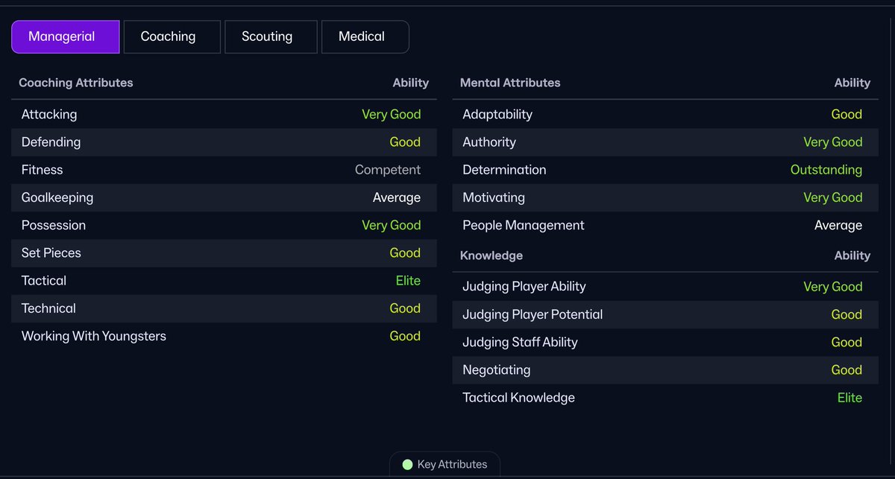
Task: Click the Good rating for Negotiating
Action: [847, 370]
